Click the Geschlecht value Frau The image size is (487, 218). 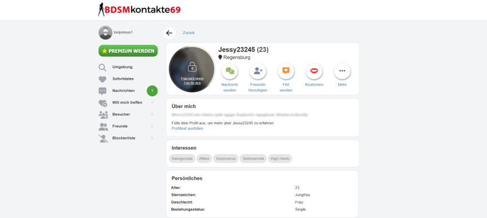click(299, 202)
